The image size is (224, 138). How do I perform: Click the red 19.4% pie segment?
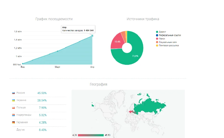pyautogui.click(x=116, y=42)
